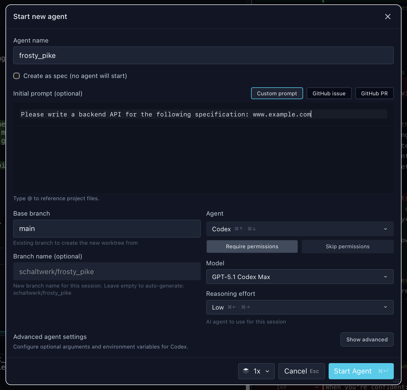
Task: Click the chevron on the Model selector
Action: tap(385, 277)
